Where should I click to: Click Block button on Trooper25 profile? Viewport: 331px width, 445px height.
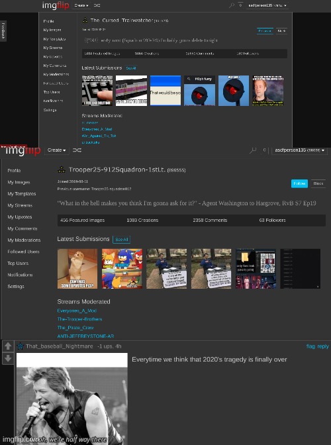318,183
